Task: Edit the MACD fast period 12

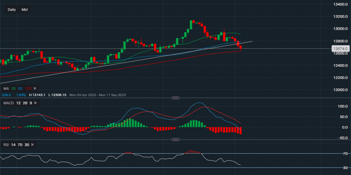Action: [x=17, y=103]
